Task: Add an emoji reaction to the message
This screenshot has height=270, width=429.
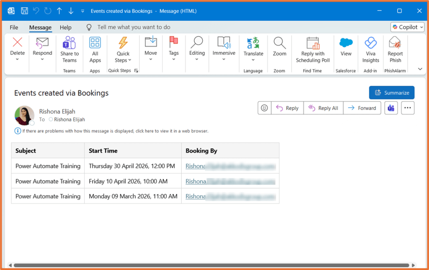Action: tap(264, 108)
